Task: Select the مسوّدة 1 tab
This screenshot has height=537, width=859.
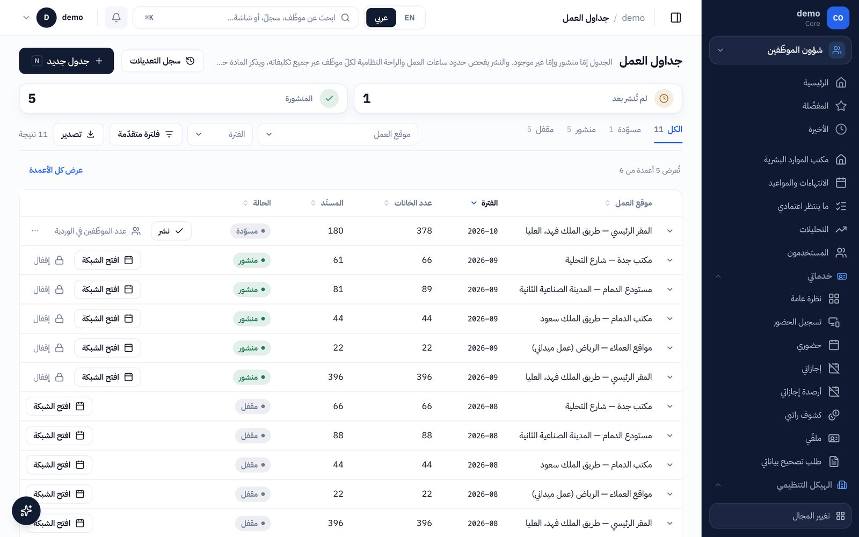Action: pyautogui.click(x=625, y=129)
